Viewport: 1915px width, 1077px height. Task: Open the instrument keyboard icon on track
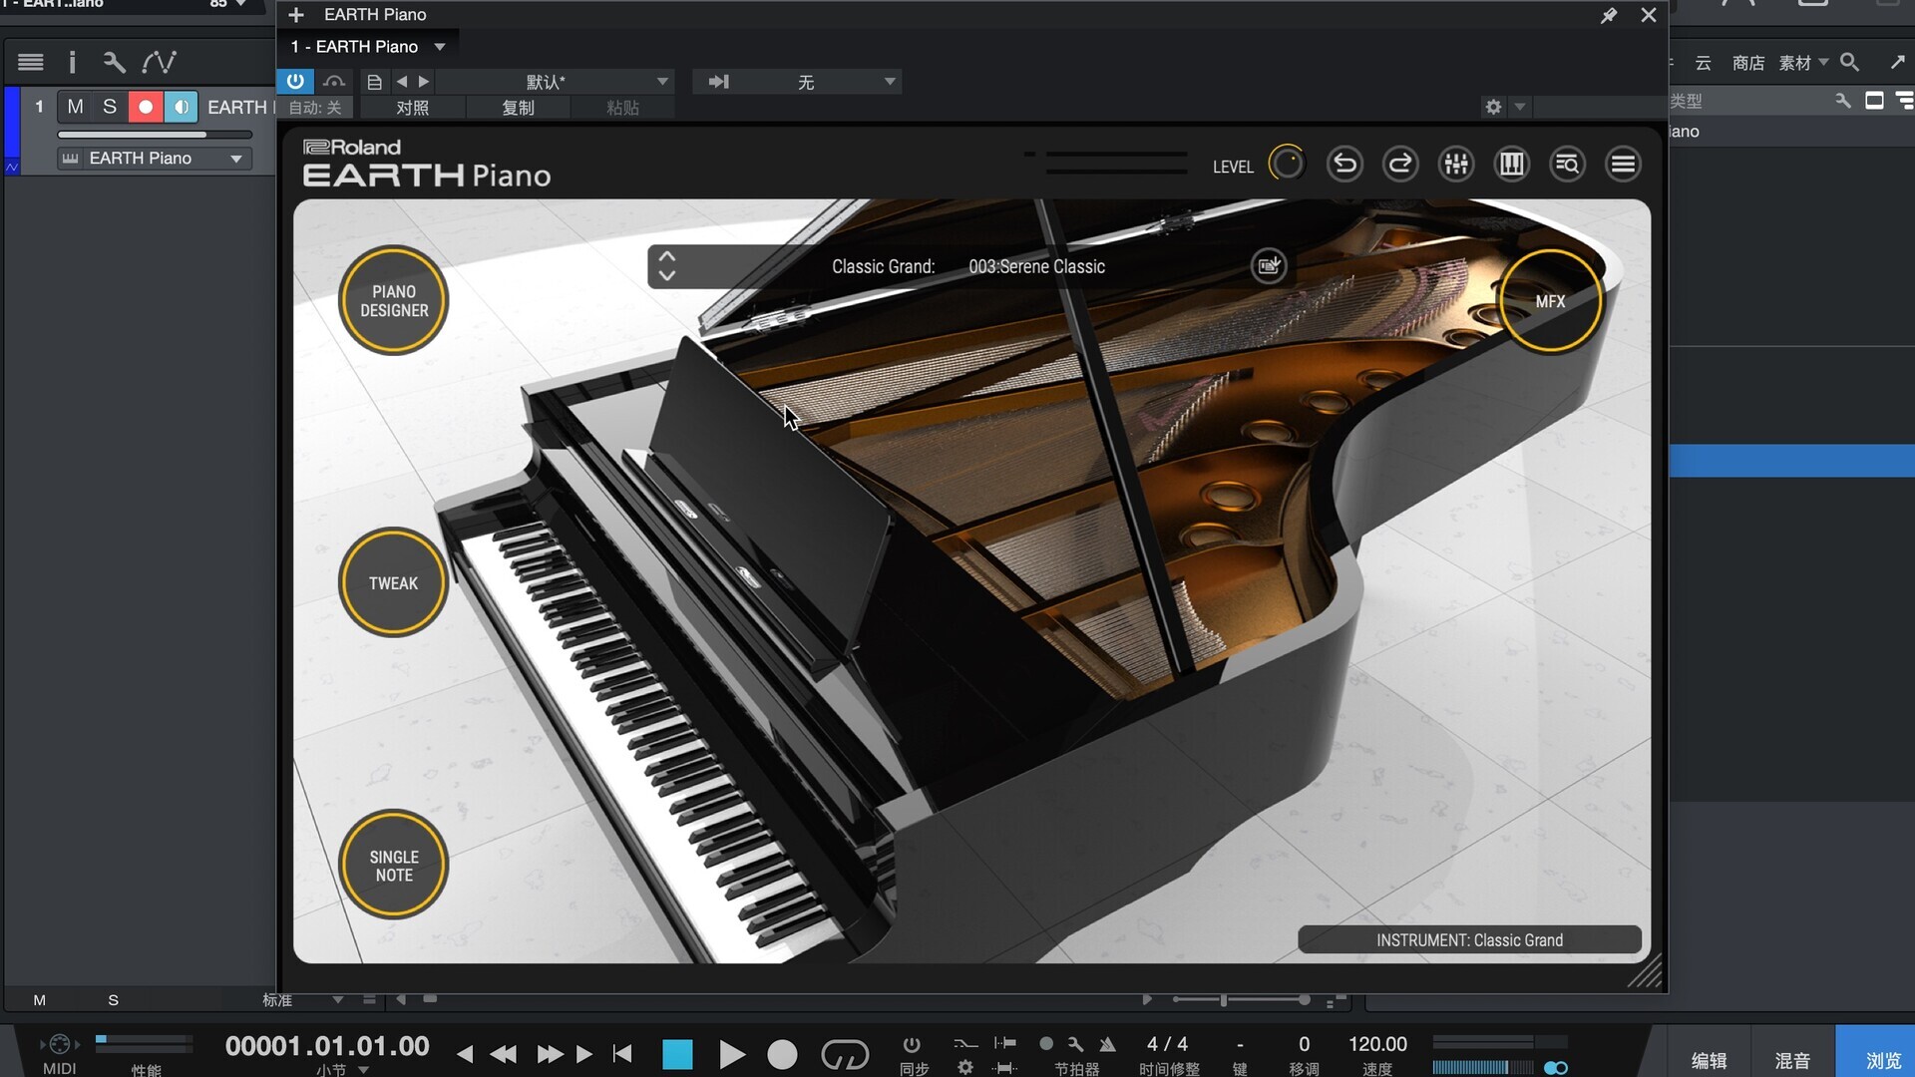tap(70, 159)
